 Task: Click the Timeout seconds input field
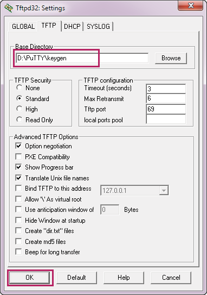click(166, 89)
